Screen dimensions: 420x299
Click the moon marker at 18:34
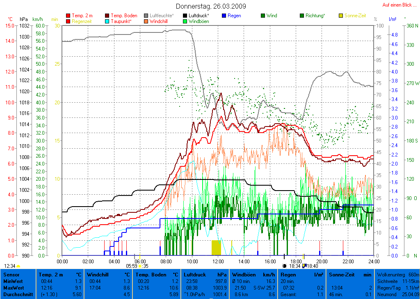click(285, 266)
